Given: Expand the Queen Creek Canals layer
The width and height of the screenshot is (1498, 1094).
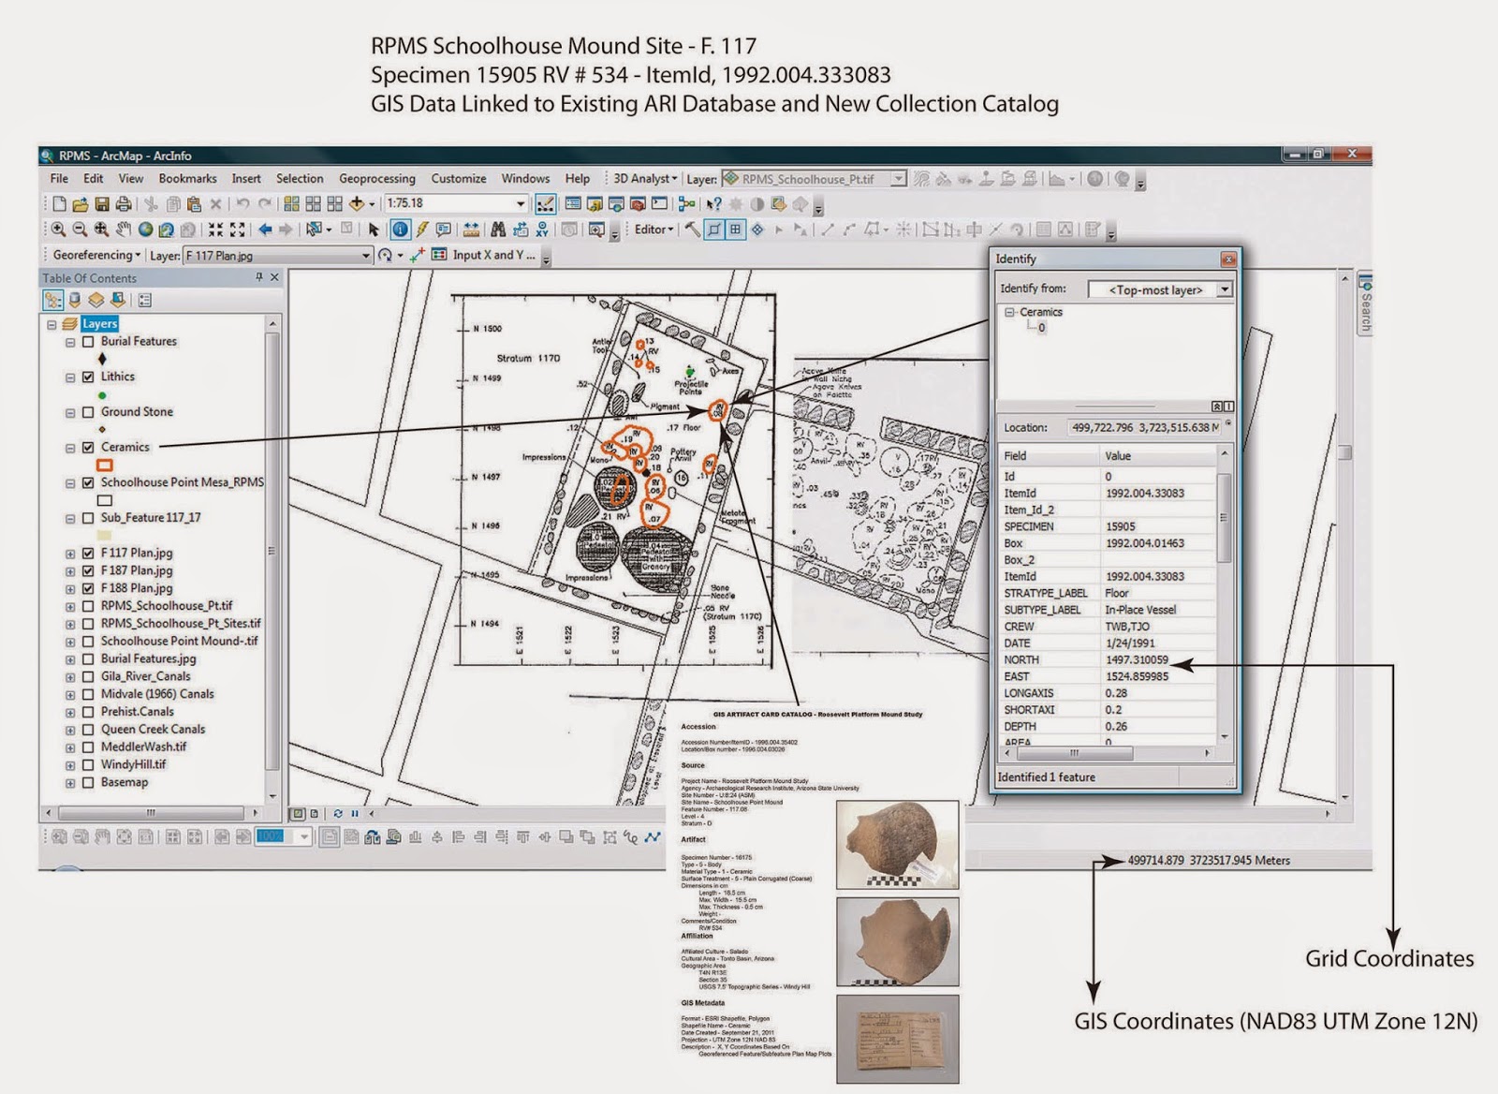Looking at the screenshot, I should click(70, 730).
